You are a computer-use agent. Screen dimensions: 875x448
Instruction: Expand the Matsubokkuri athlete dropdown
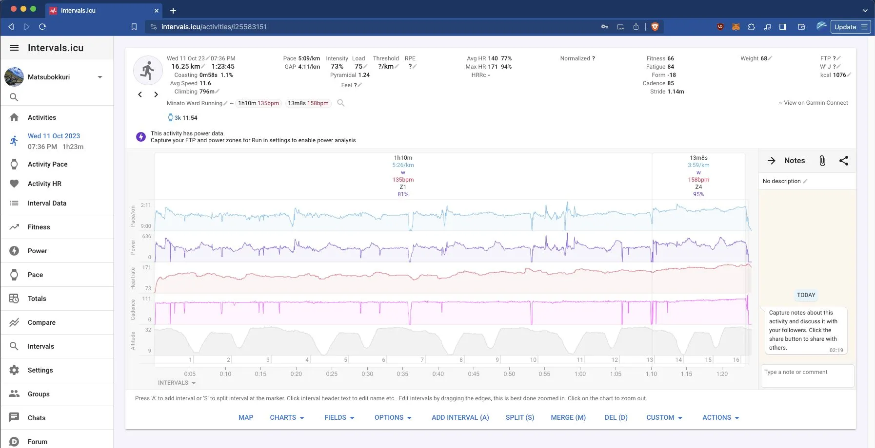point(100,77)
